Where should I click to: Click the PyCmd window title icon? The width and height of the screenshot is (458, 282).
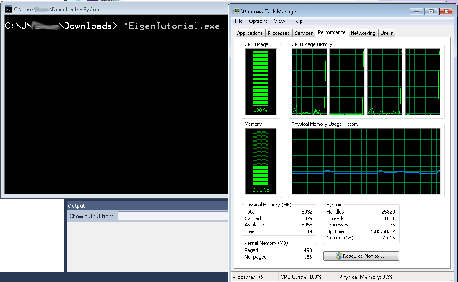pos(8,9)
